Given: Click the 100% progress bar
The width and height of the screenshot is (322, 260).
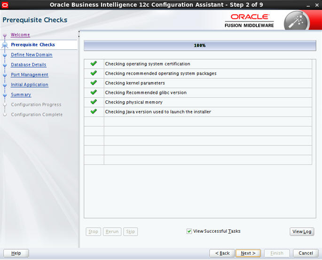Looking at the screenshot, I should (x=200, y=46).
